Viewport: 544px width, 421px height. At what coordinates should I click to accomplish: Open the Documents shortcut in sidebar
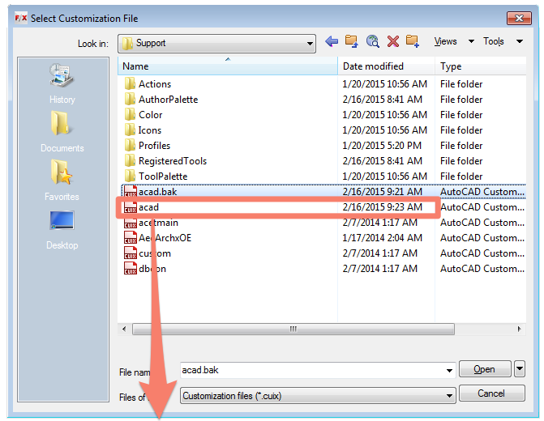62,132
